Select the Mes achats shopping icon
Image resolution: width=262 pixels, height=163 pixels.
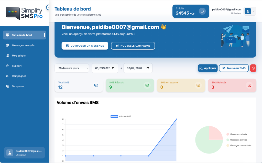(8, 56)
